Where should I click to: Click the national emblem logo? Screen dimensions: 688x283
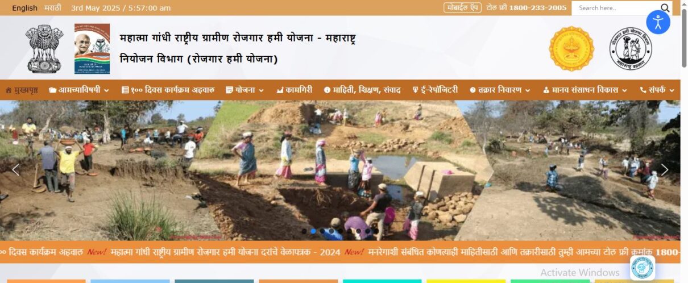point(44,48)
